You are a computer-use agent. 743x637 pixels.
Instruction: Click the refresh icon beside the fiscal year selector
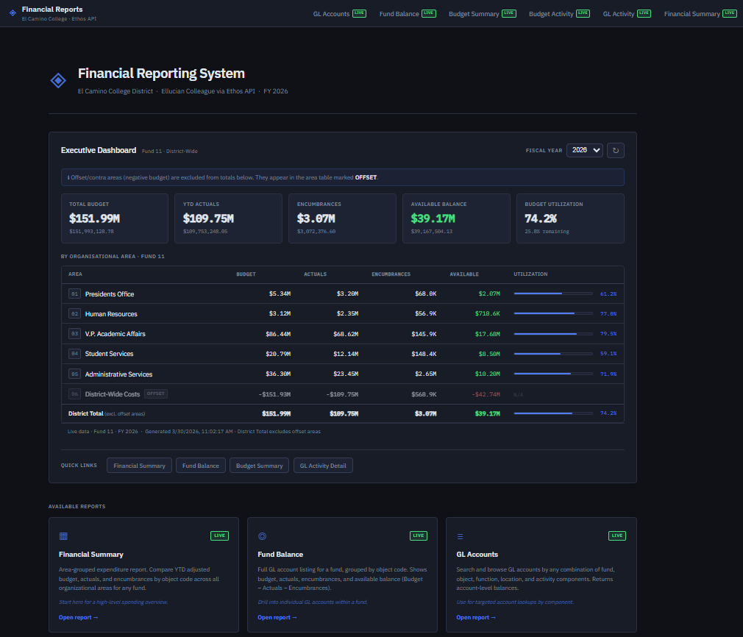pyautogui.click(x=616, y=150)
